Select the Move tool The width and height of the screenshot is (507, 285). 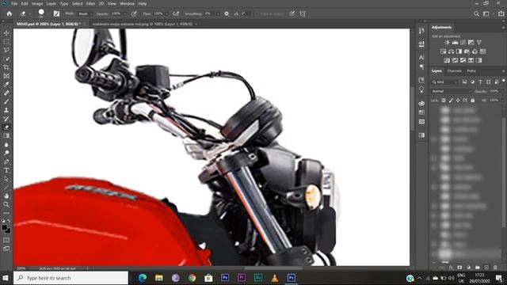6,33
